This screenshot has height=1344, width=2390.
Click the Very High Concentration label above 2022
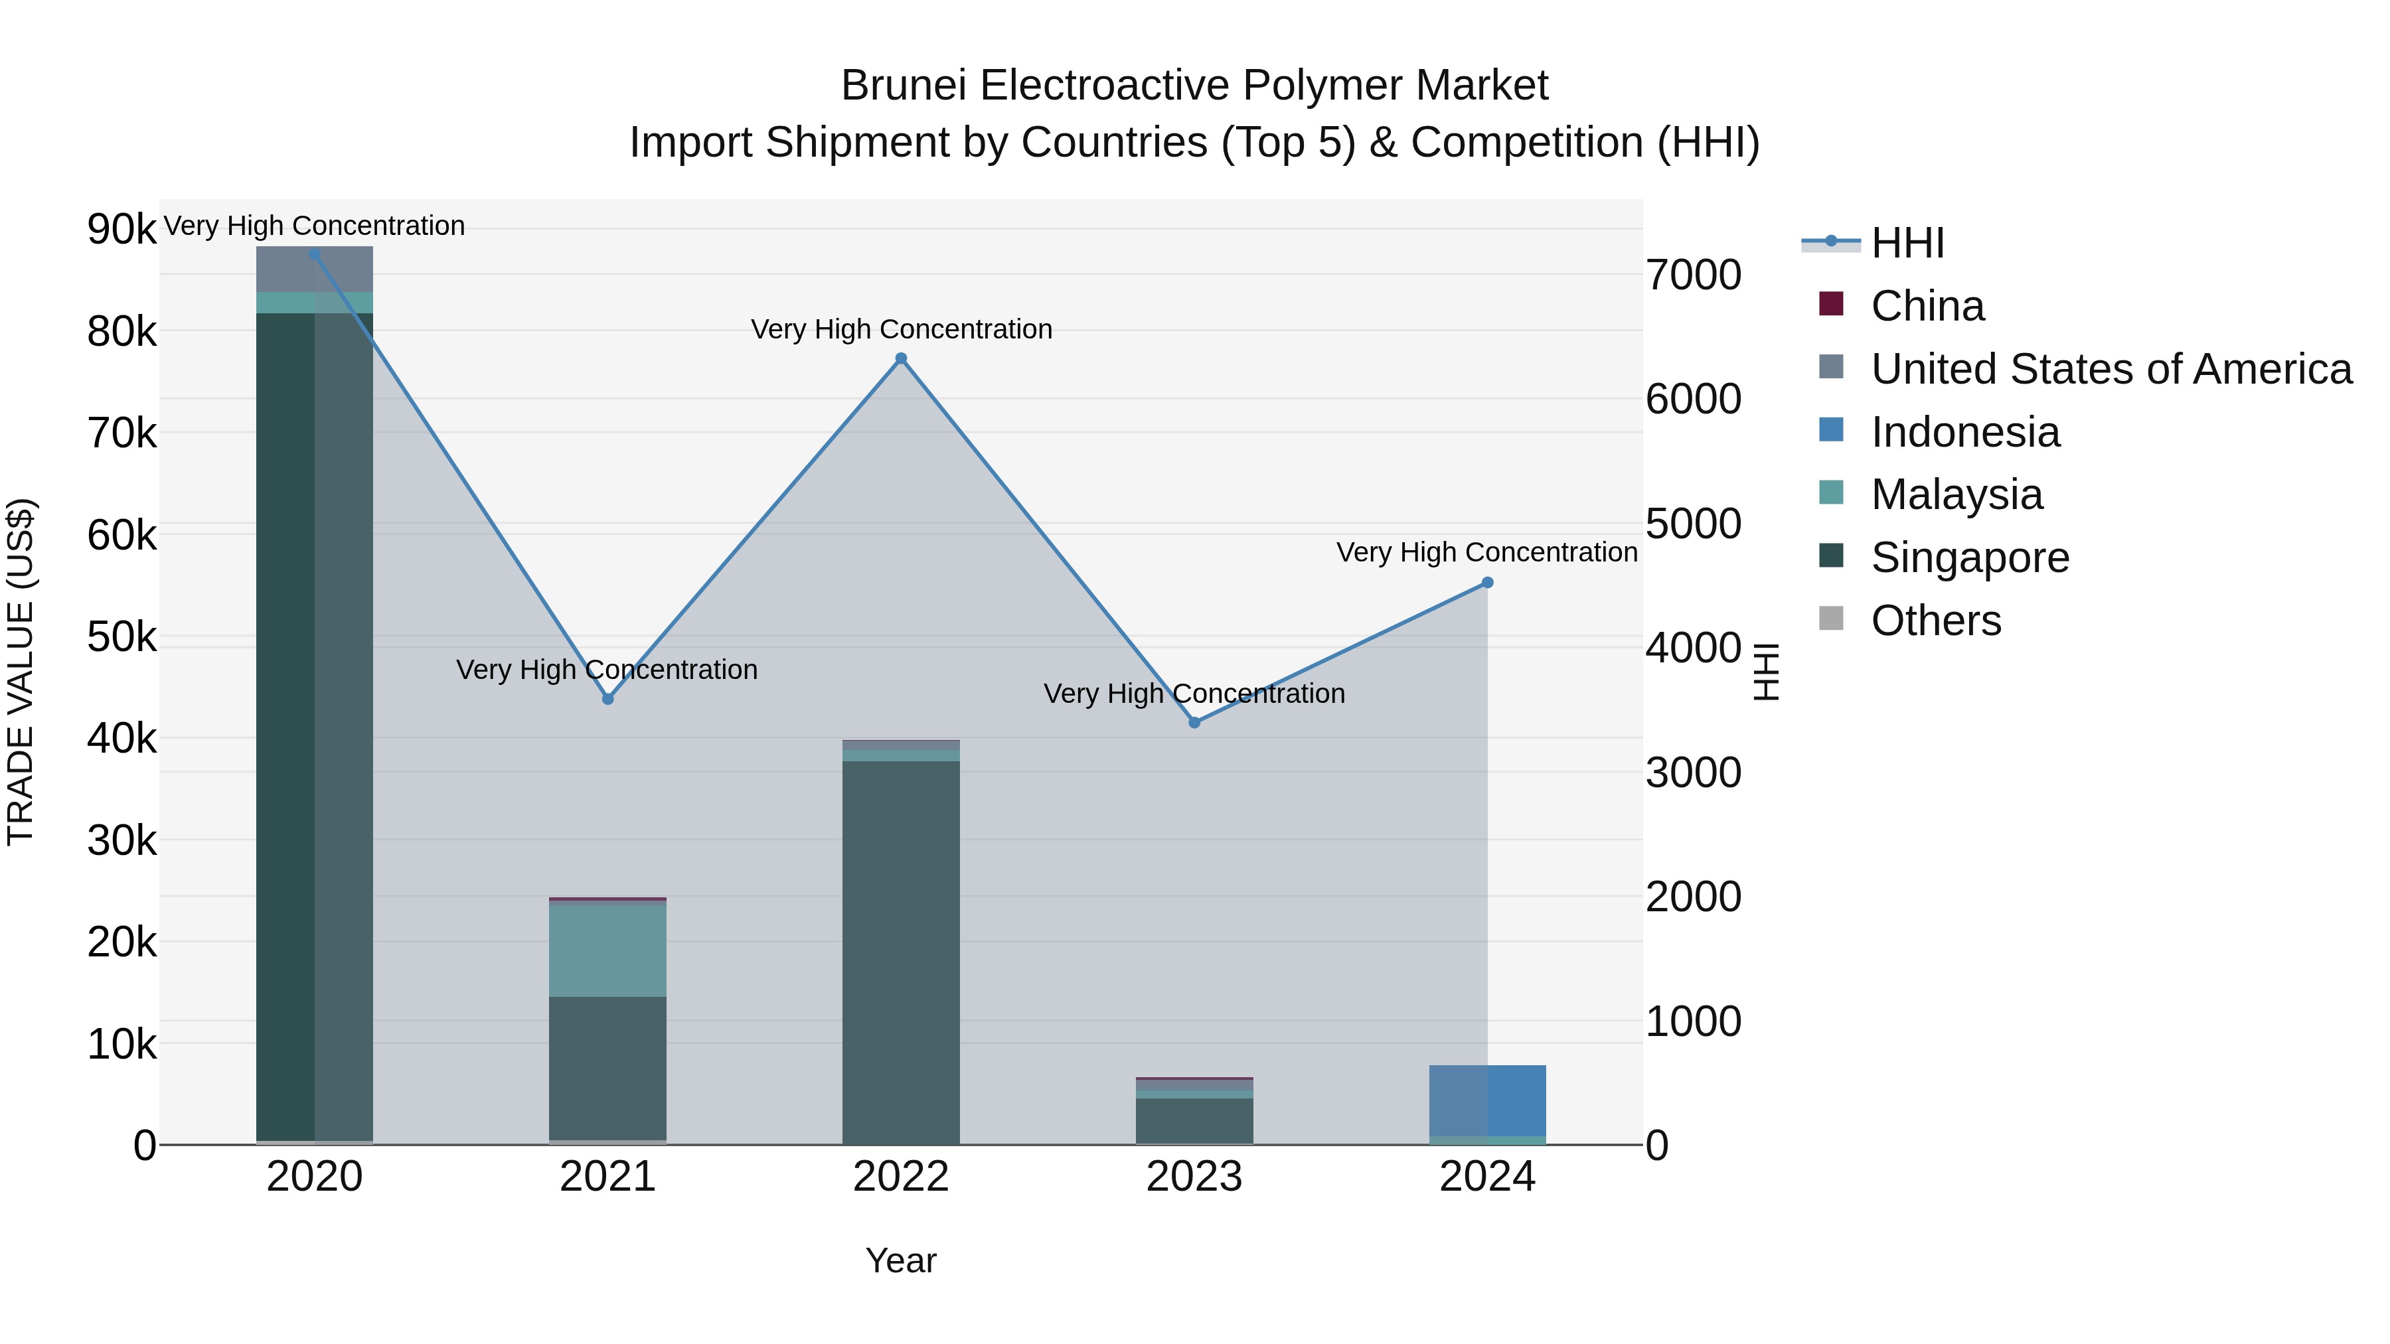(901, 329)
